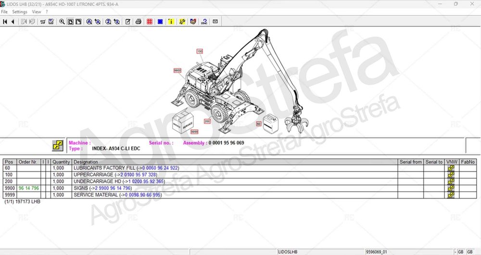481x255 pixels.
Task: Close the LIDOS window
Action: 472,4
